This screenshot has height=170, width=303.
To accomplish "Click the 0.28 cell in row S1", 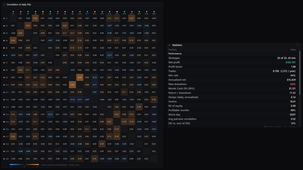I will [x=35, y=18].
